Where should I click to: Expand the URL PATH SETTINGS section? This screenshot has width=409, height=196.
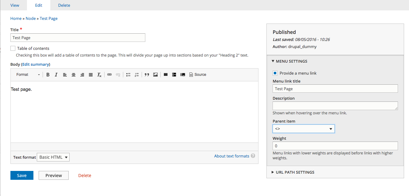click(295, 172)
